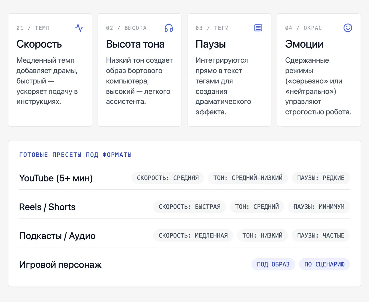
Task: Click the «Тон: низкий» tag
Action: pos(263,235)
